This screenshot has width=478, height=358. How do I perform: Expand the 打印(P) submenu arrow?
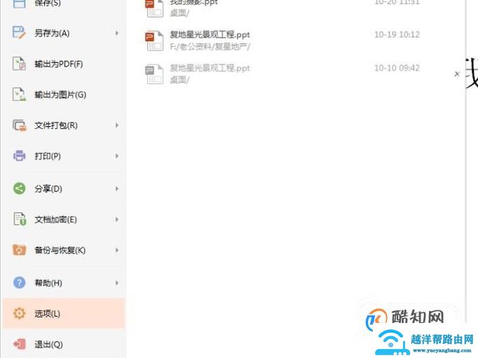[x=117, y=156]
